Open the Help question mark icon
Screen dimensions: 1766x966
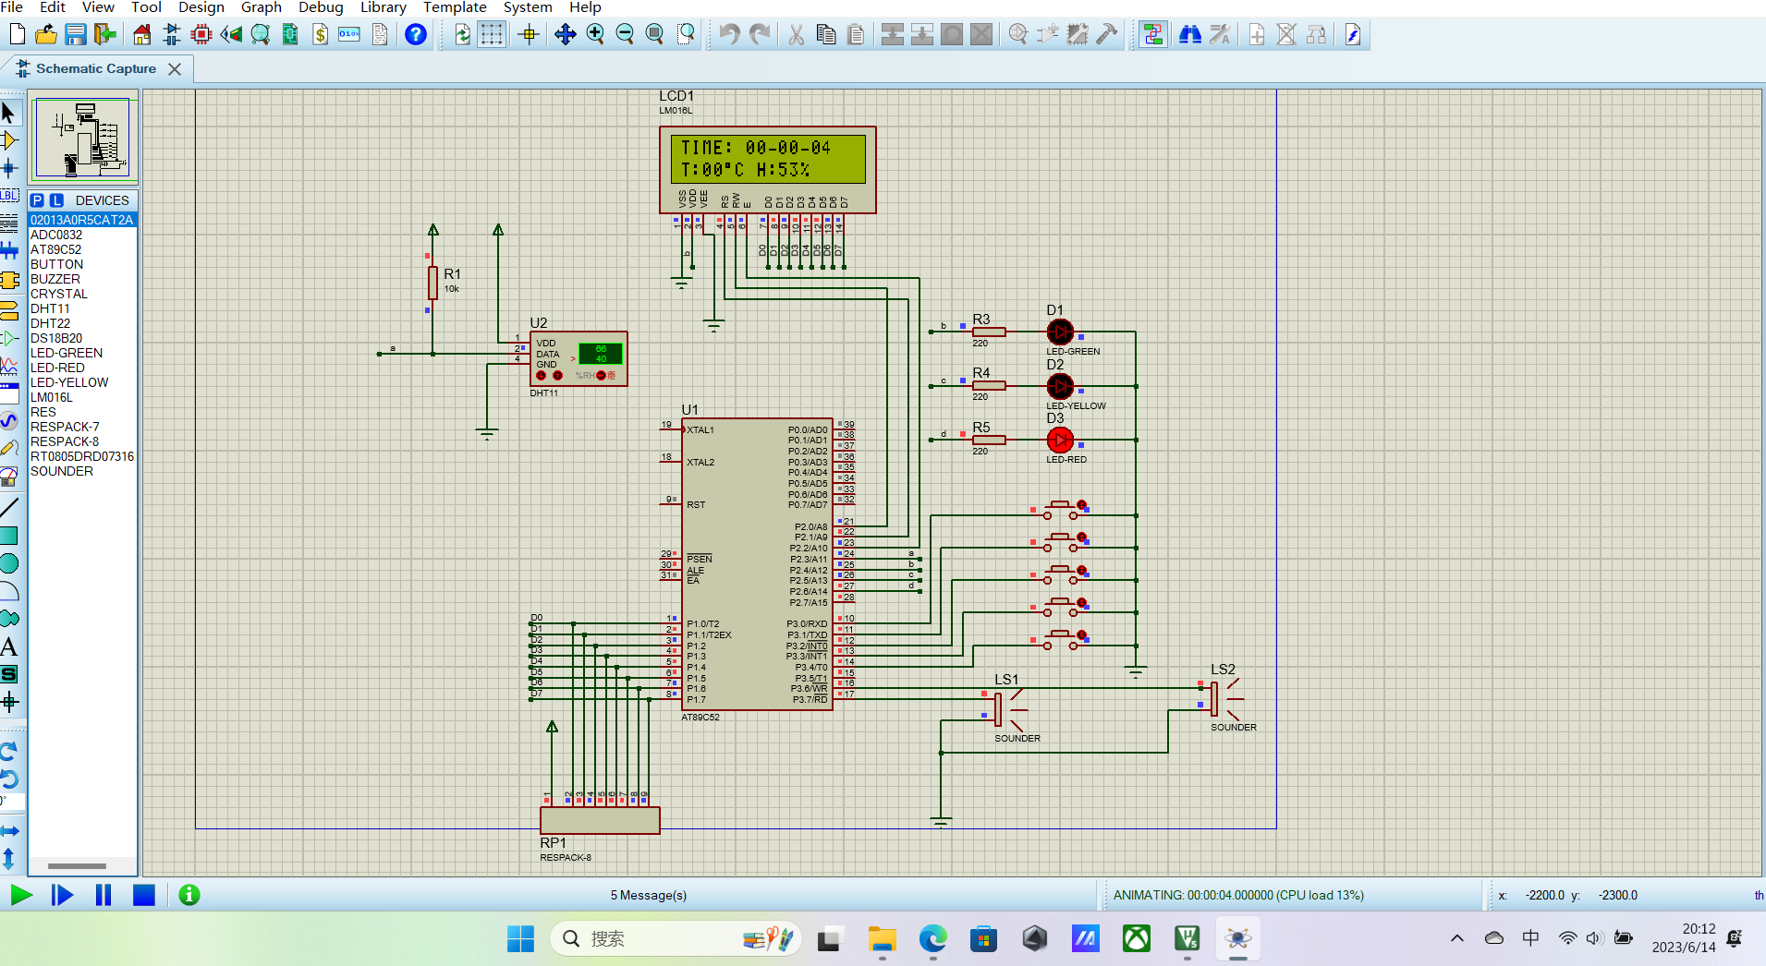416,35
